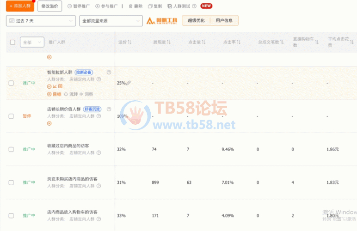Sort by the 展现量 column header

pos(162,42)
